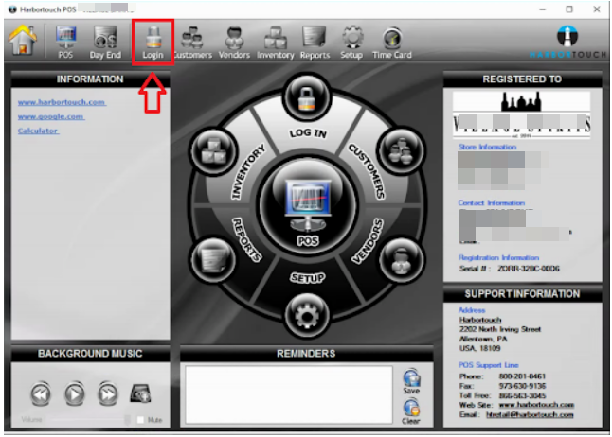
Task: Click the POS Support Line heading
Action: [488, 365]
